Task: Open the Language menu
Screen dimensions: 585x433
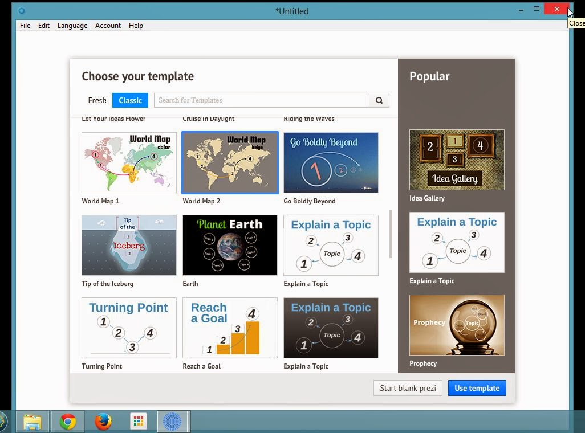Action: point(72,26)
